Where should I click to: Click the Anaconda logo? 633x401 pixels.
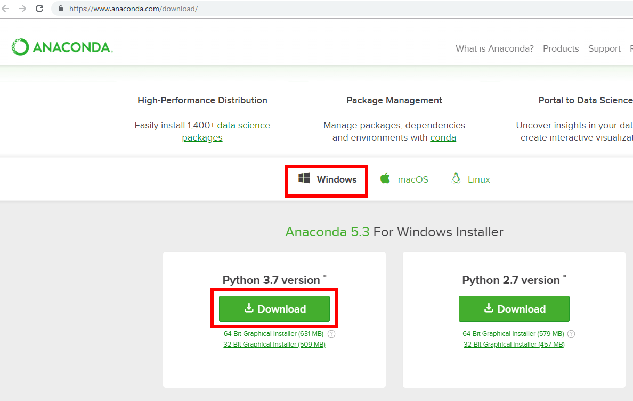[62, 47]
